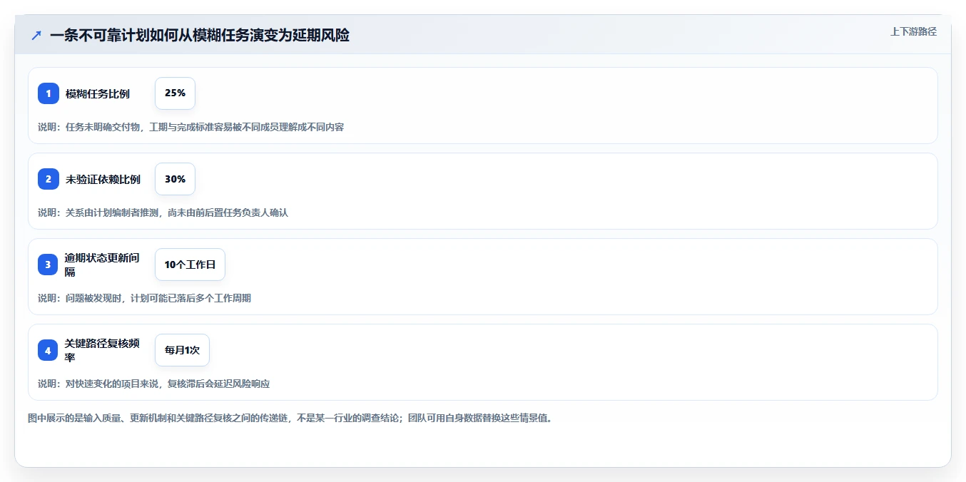Viewport: 966px width, 482px height.
Task: Click the description starting 对快速变化的项目来说
Action: [153, 384]
